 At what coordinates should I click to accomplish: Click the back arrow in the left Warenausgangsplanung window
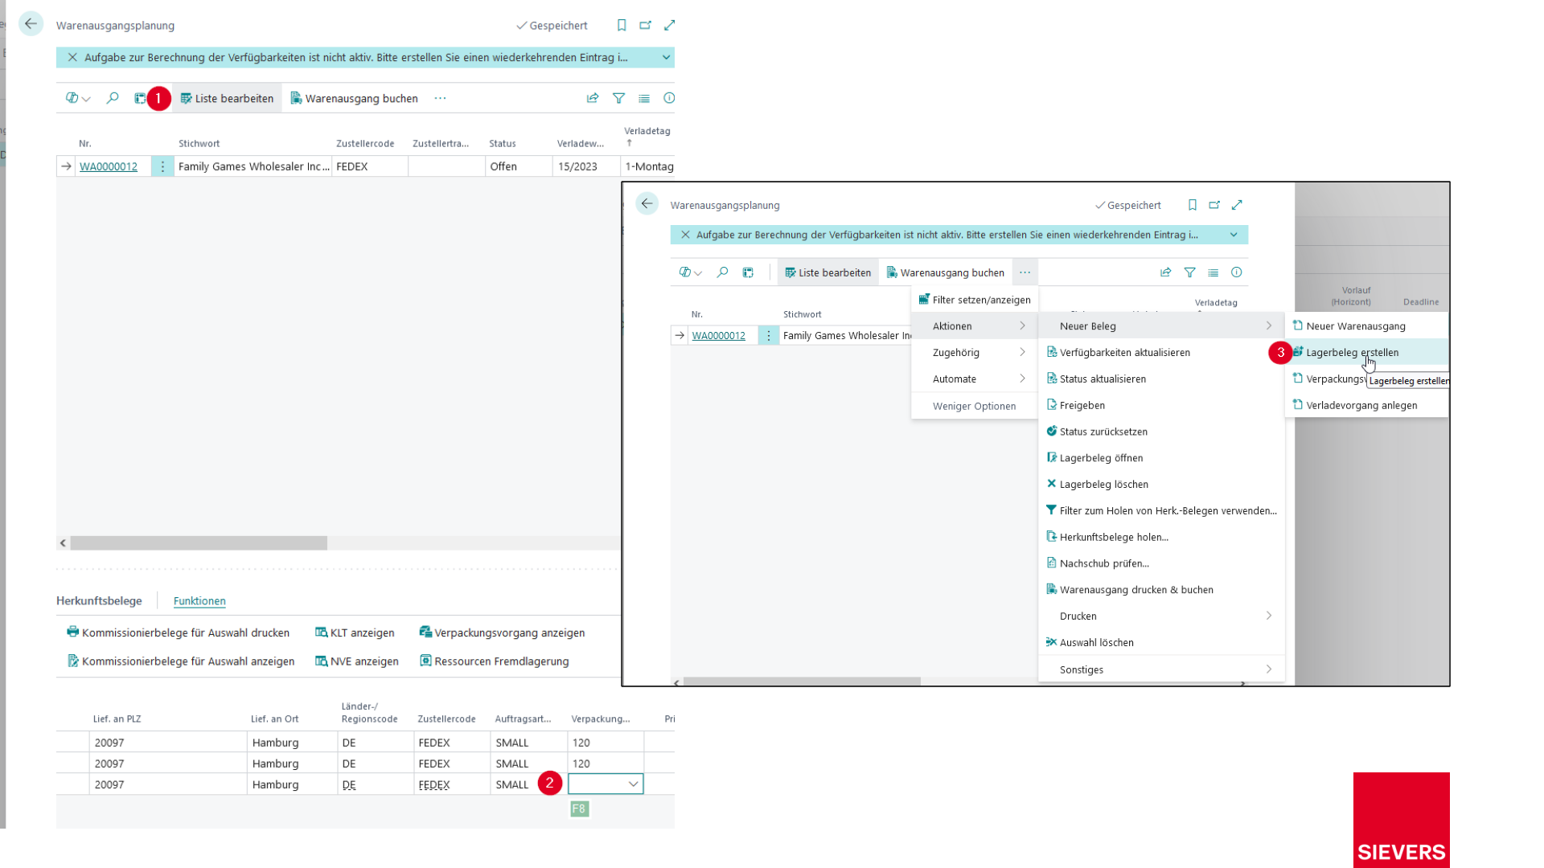(x=31, y=24)
